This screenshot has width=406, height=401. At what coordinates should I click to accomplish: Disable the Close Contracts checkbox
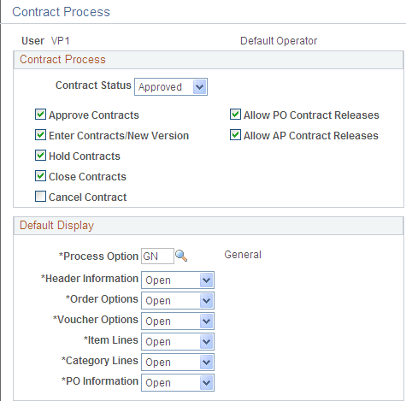[x=40, y=176]
